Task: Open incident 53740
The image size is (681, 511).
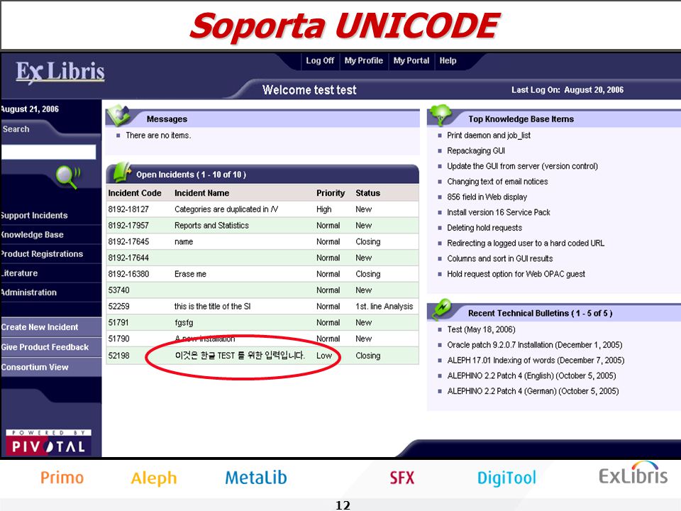Action: [119, 290]
